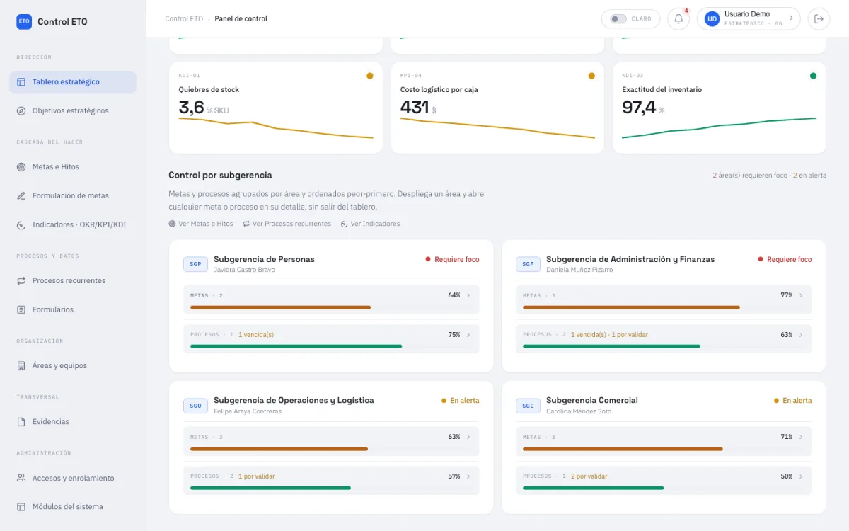Open Tablero estratégico in the sidebar
The width and height of the screenshot is (849, 531).
click(73, 82)
